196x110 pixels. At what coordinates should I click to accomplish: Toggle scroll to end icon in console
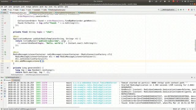5,91
